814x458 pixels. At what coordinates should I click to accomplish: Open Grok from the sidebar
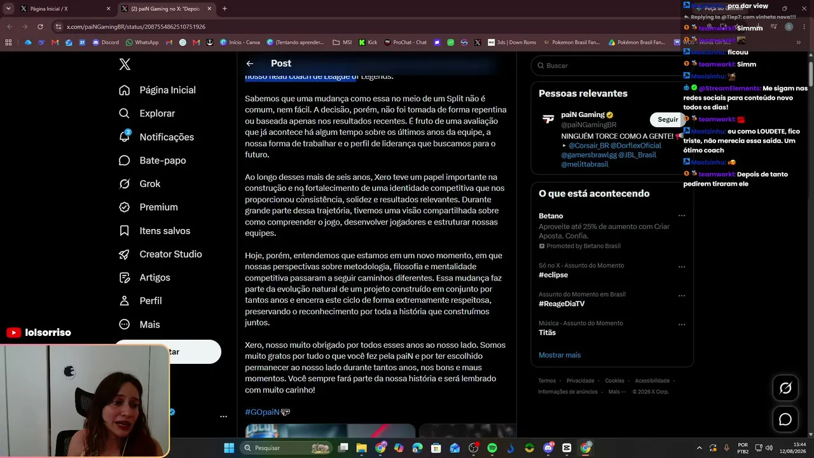(140, 184)
